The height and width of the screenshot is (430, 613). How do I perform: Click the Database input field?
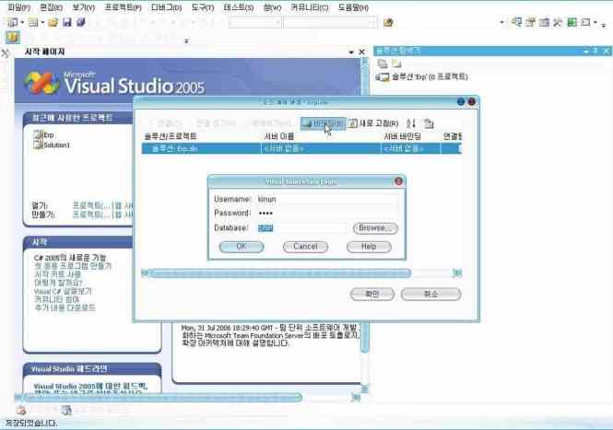(x=301, y=227)
